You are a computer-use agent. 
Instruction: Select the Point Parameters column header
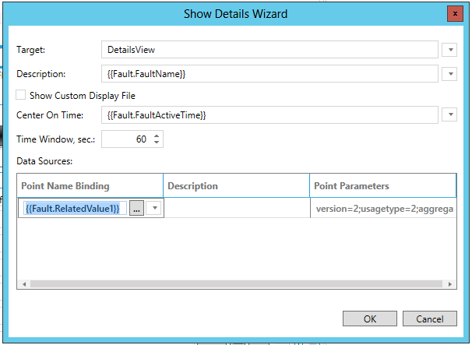[x=382, y=186]
